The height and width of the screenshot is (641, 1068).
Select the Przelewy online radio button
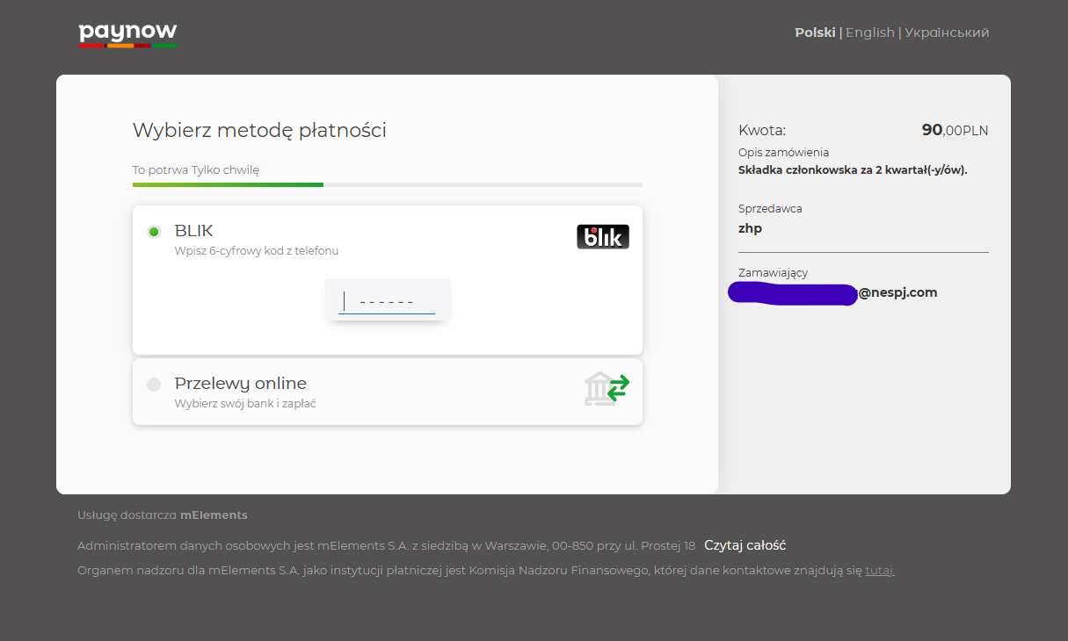click(154, 385)
